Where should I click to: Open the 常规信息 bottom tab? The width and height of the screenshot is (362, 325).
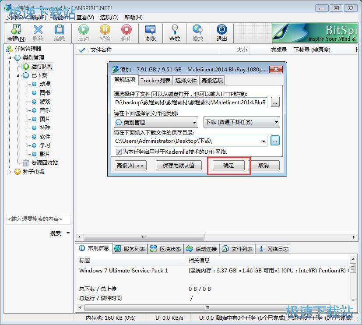tap(94, 248)
